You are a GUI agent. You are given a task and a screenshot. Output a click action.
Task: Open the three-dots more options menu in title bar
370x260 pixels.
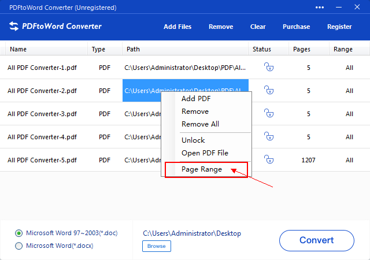pos(320,8)
